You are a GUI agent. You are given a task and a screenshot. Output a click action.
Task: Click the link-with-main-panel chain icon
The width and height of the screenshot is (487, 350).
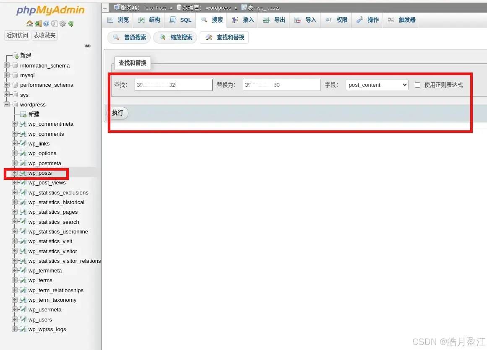88,46
